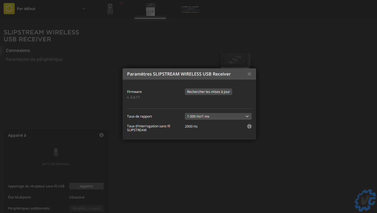Click info icon in Appairé à panel
The image size is (377, 213).
(101, 135)
